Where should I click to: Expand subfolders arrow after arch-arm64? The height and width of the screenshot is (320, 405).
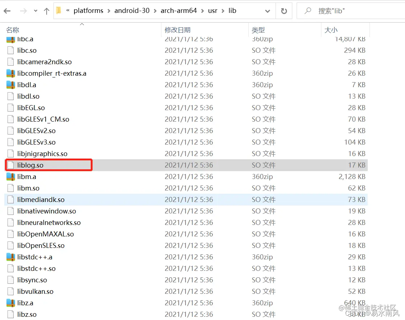tap(202, 11)
